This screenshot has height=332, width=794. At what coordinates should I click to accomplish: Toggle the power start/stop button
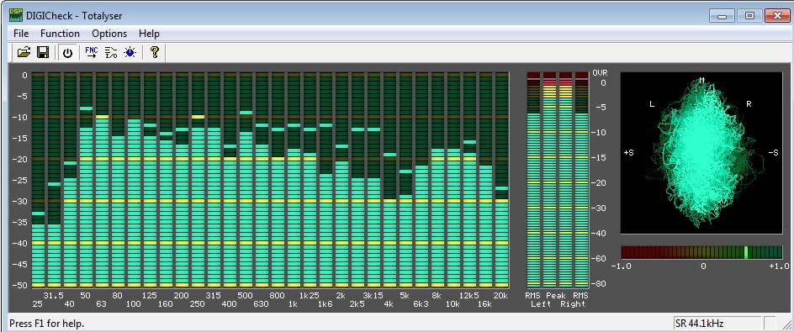coord(68,52)
